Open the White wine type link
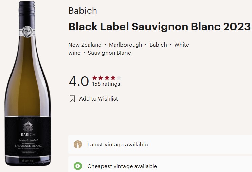 [182, 45]
